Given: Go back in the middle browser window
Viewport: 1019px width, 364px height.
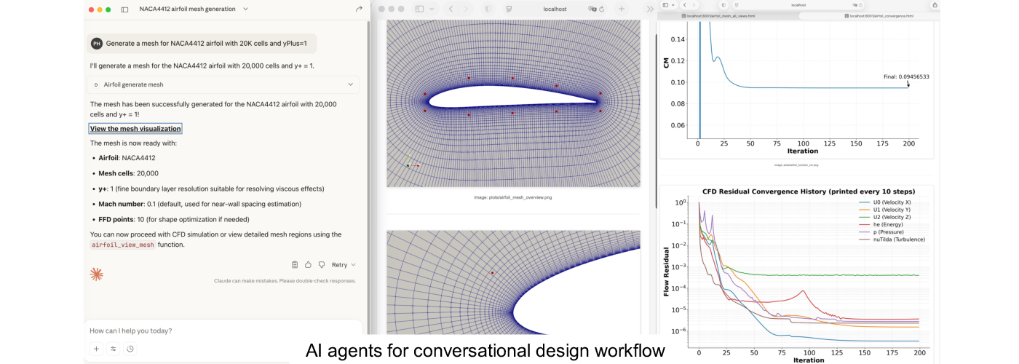Looking at the screenshot, I should pos(451,9).
